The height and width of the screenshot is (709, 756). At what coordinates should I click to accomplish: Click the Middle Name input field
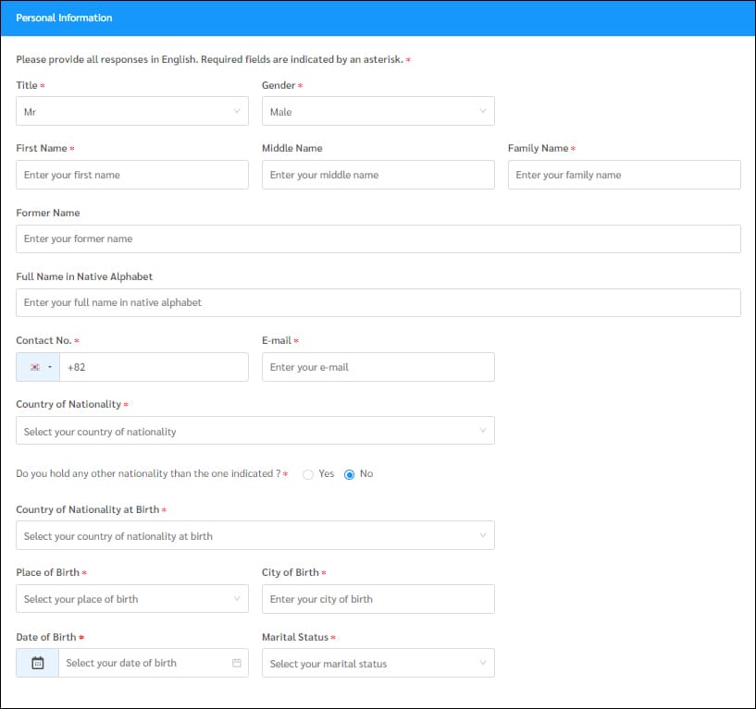click(x=378, y=175)
